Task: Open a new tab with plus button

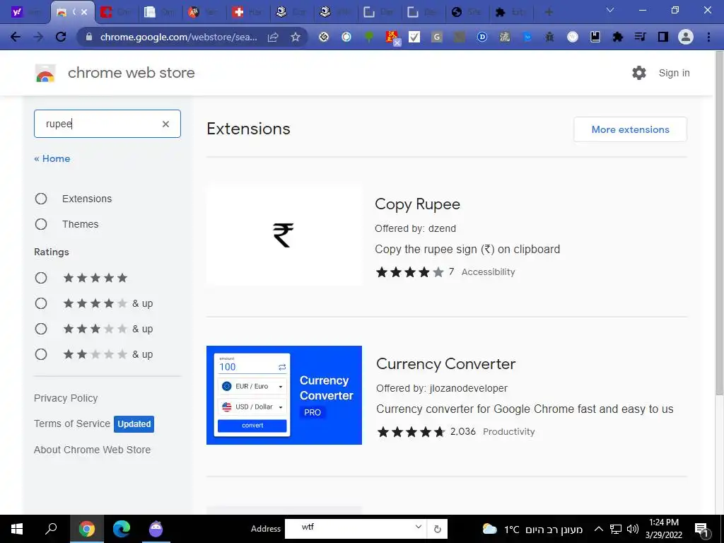Action: coord(549,13)
